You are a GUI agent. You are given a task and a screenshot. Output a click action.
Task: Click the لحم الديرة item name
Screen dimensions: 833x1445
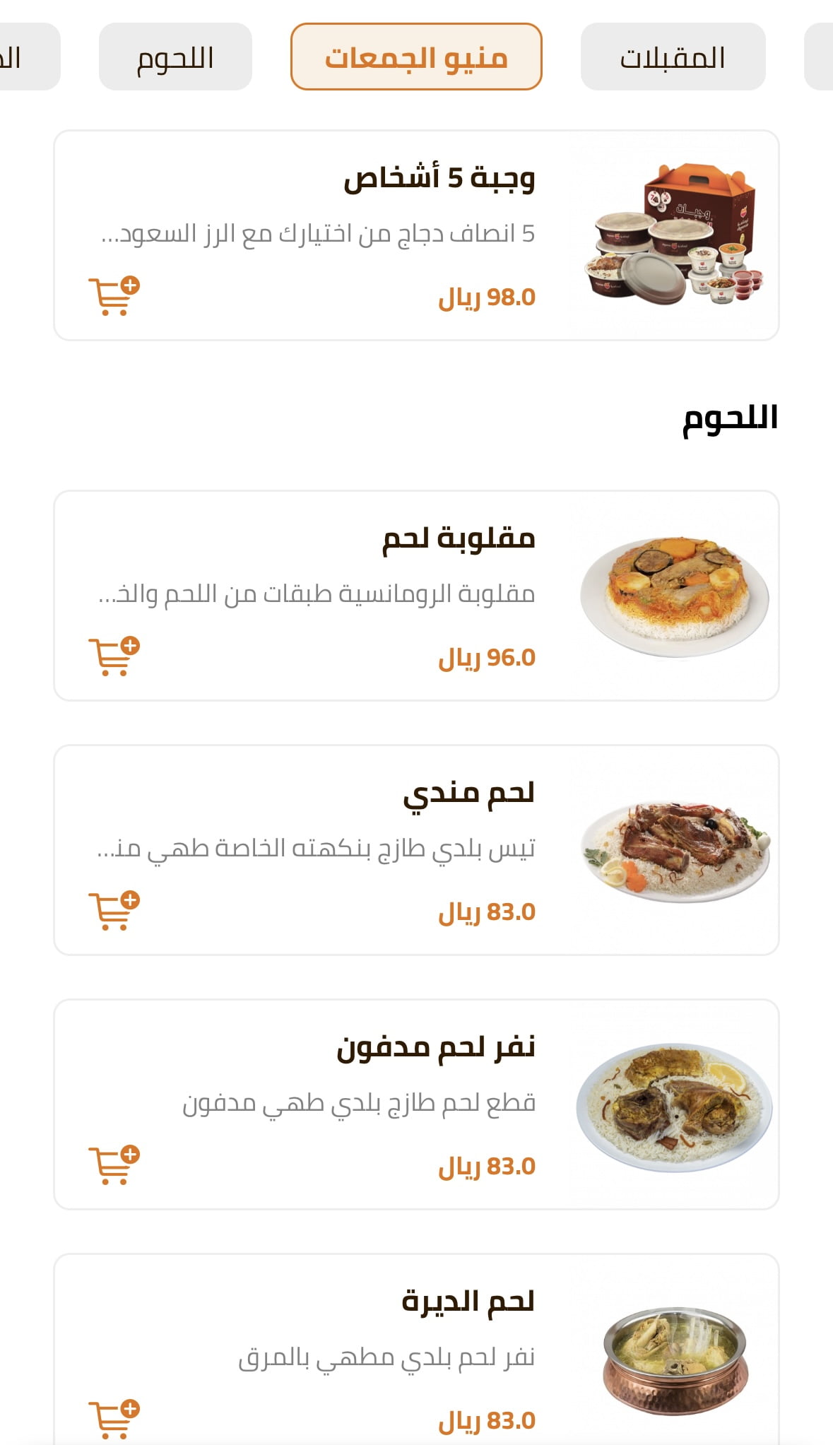(468, 1301)
